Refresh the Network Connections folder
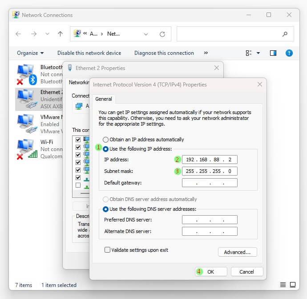 (162, 34)
